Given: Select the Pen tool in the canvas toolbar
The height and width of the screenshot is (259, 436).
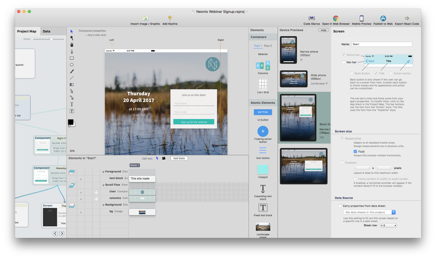Looking at the screenshot, I should 72,51.
